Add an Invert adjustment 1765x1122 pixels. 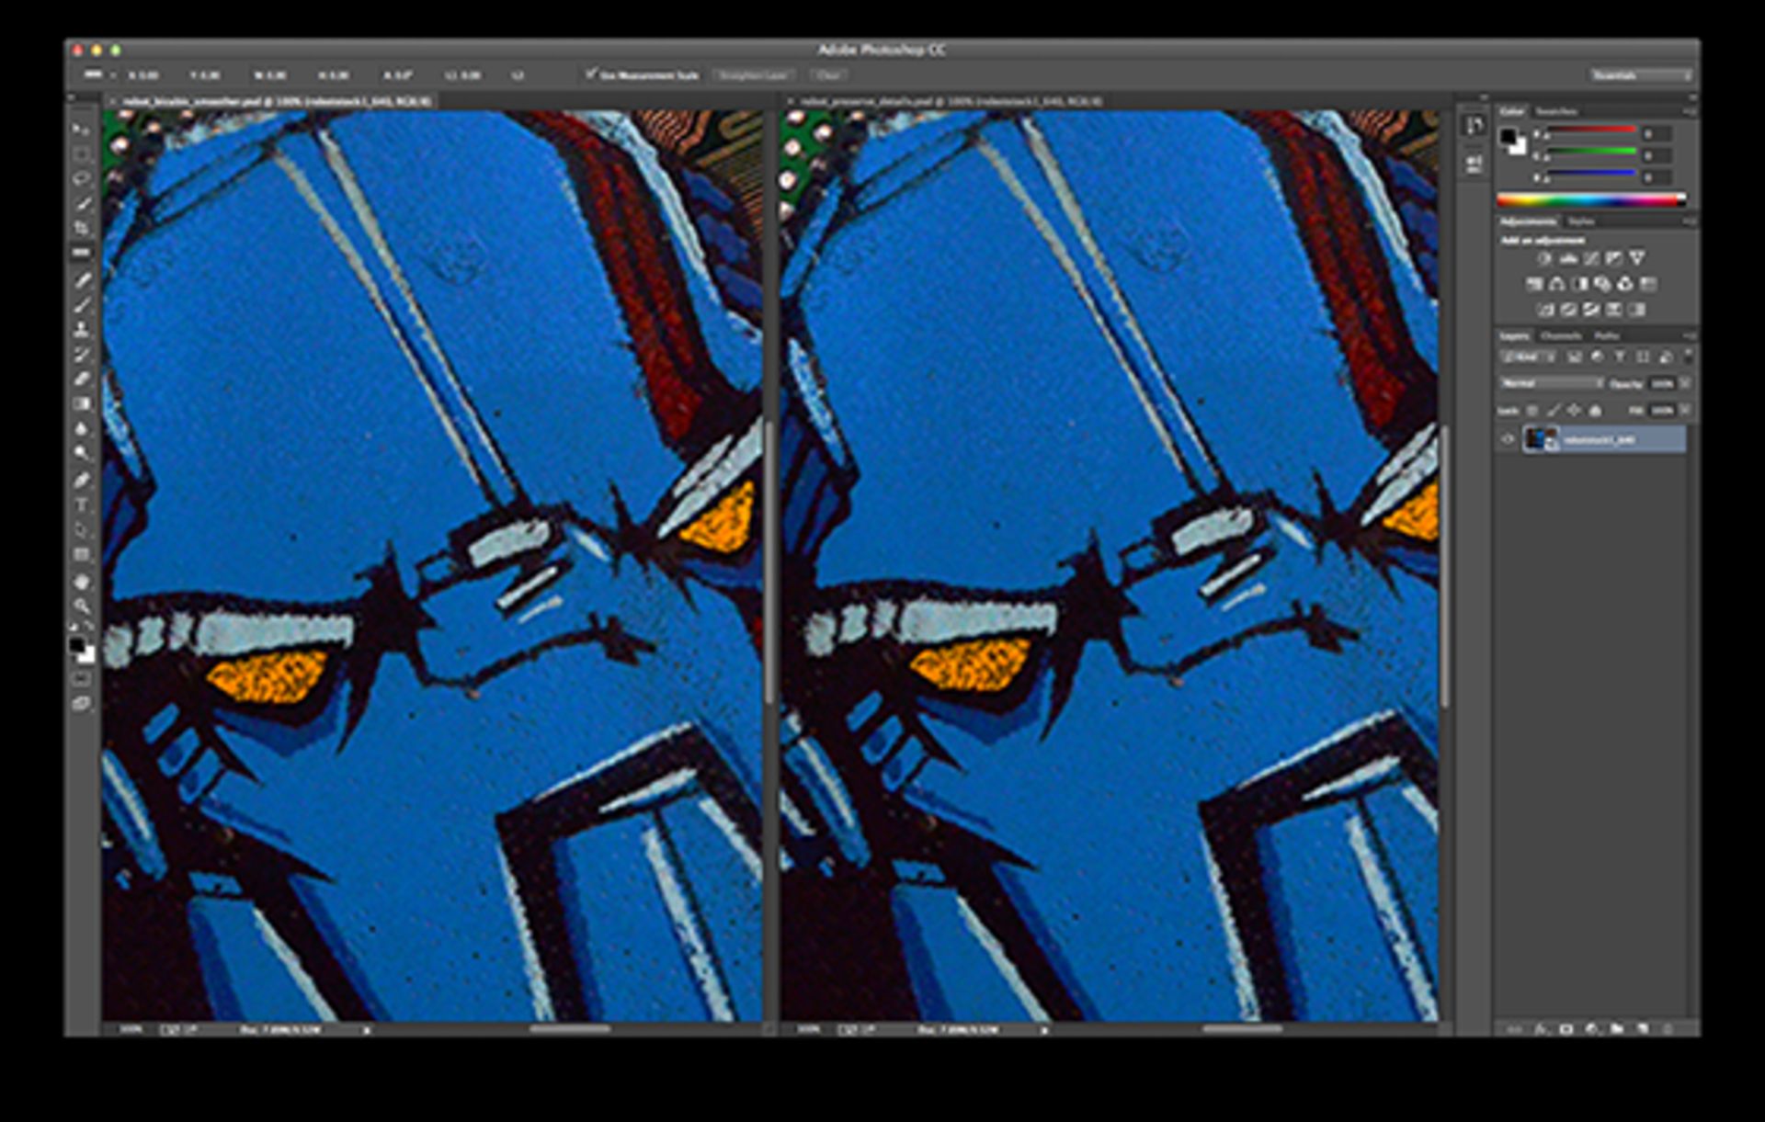click(x=1545, y=310)
